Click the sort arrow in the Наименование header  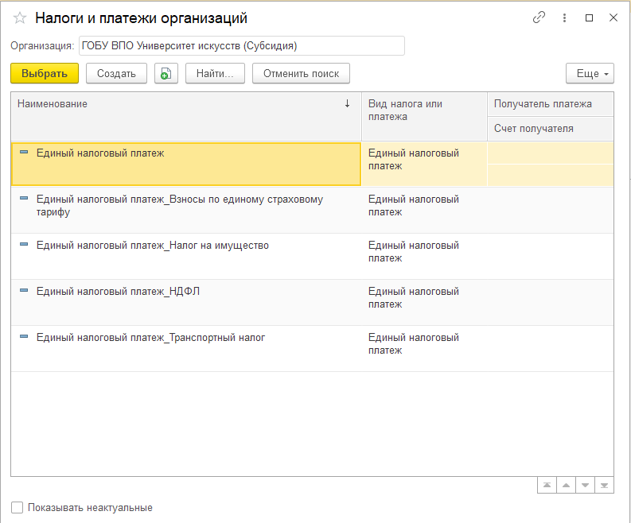point(347,103)
